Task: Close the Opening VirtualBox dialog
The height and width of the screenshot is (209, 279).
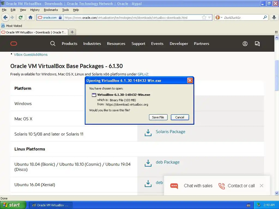Action: click(190, 81)
